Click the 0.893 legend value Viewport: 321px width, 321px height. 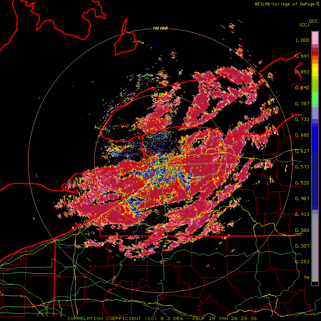(x=302, y=72)
